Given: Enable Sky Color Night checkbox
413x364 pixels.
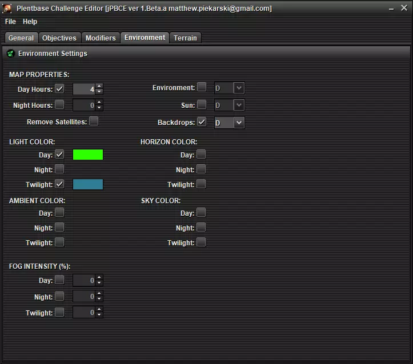Looking at the screenshot, I should tap(201, 227).
